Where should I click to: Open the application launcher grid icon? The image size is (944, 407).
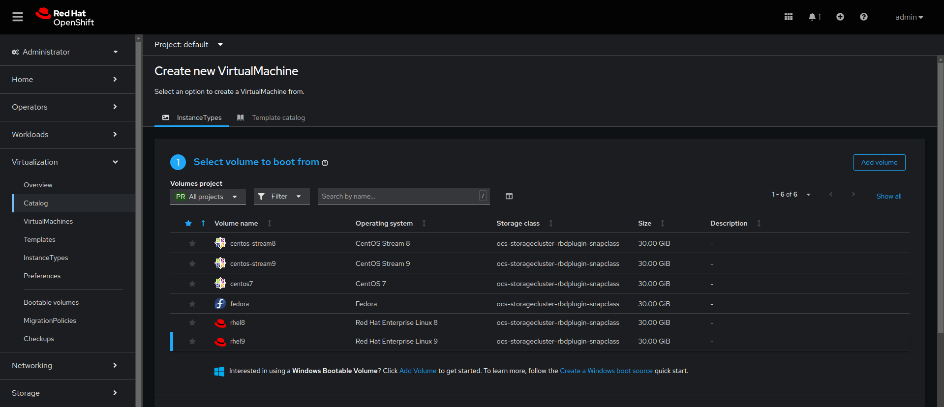pos(788,17)
